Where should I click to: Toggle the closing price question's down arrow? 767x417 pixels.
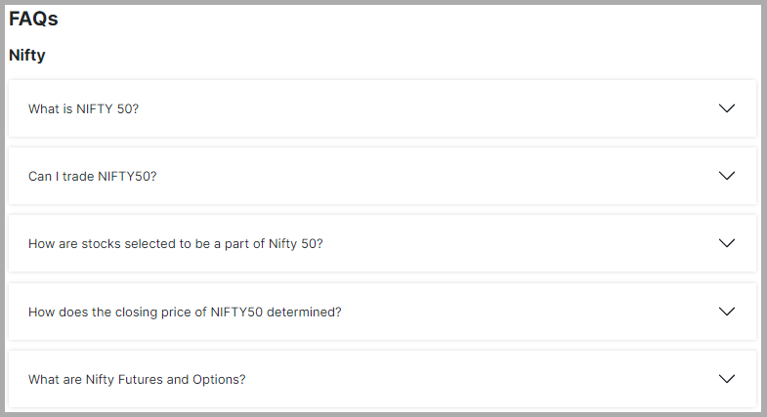pyautogui.click(x=726, y=312)
